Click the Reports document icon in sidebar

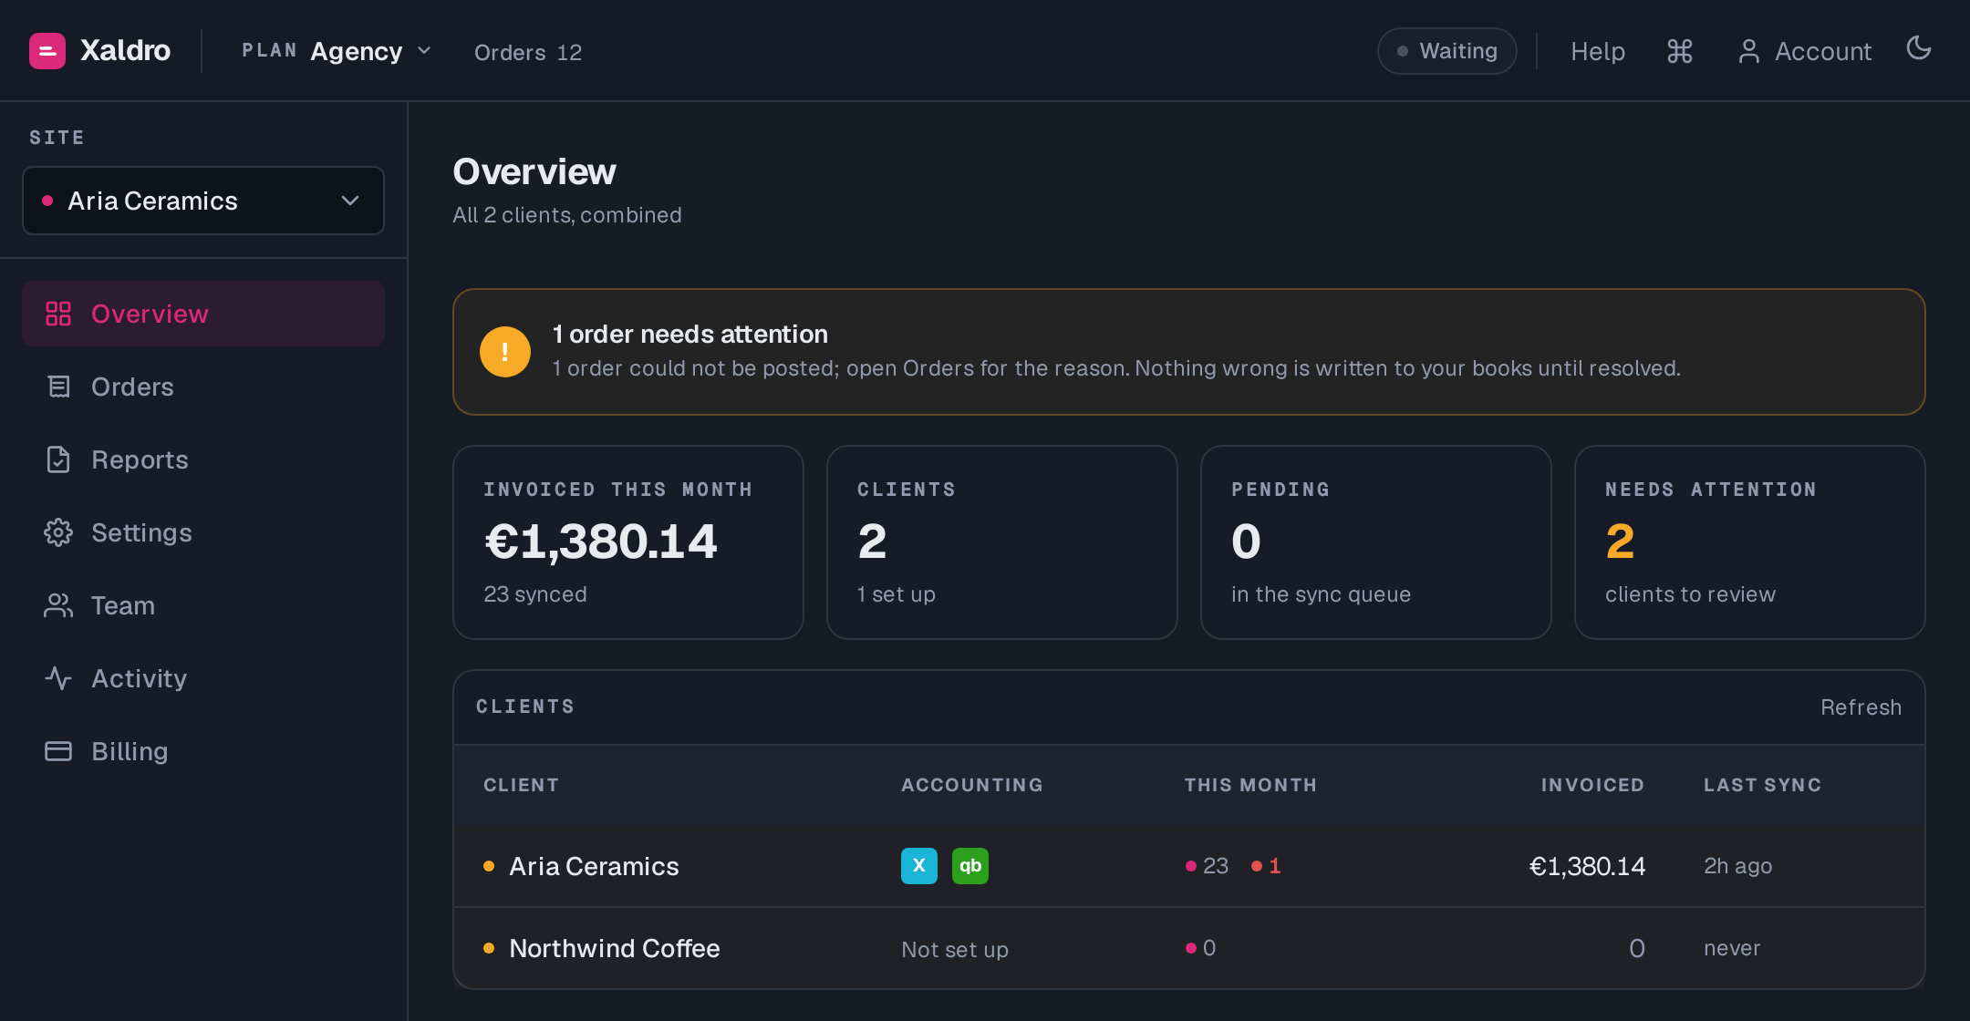[58, 459]
